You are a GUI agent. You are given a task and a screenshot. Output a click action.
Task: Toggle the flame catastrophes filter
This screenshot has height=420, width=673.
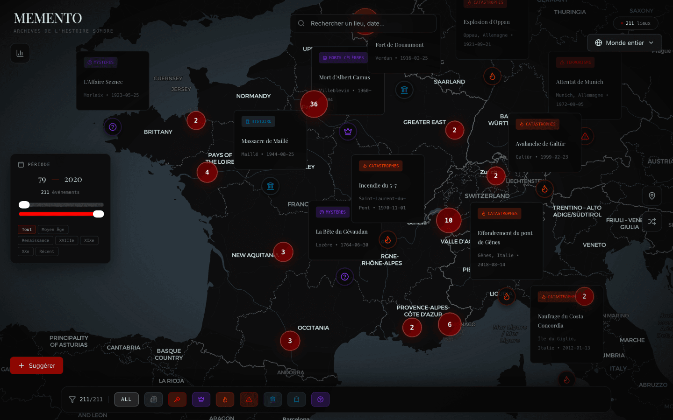tap(225, 399)
